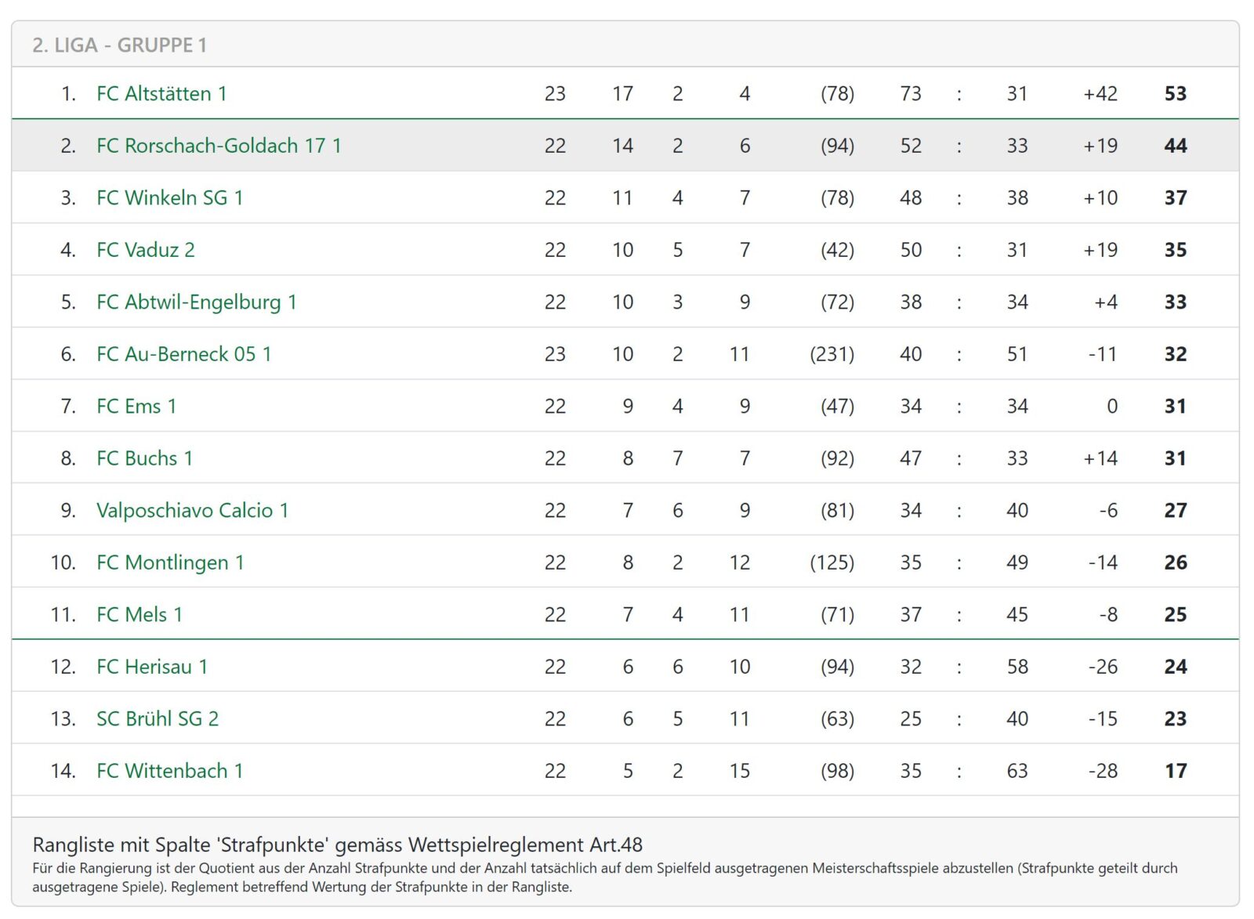Image resolution: width=1254 pixels, height=919 pixels.
Task: Open the FC Altstätten 1 team link
Action: click(x=161, y=94)
